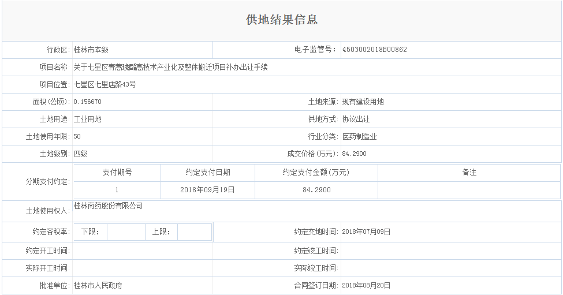Image resolution: width=563 pixels, height=295 pixels.
Task: Click the 约定支付金额(万元) column header
Action: point(316,172)
